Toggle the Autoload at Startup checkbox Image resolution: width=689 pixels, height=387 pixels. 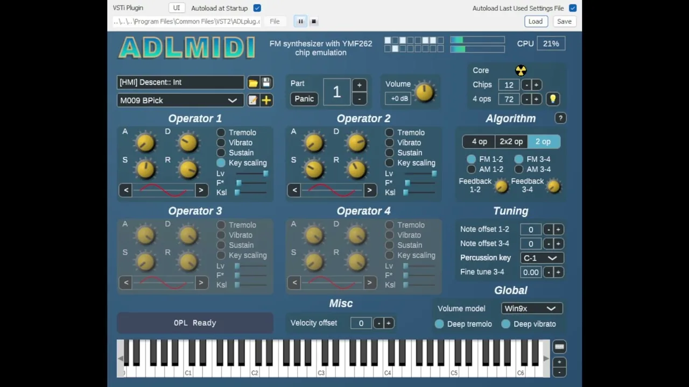(257, 8)
